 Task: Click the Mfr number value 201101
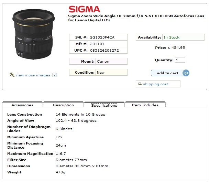(x=97, y=44)
